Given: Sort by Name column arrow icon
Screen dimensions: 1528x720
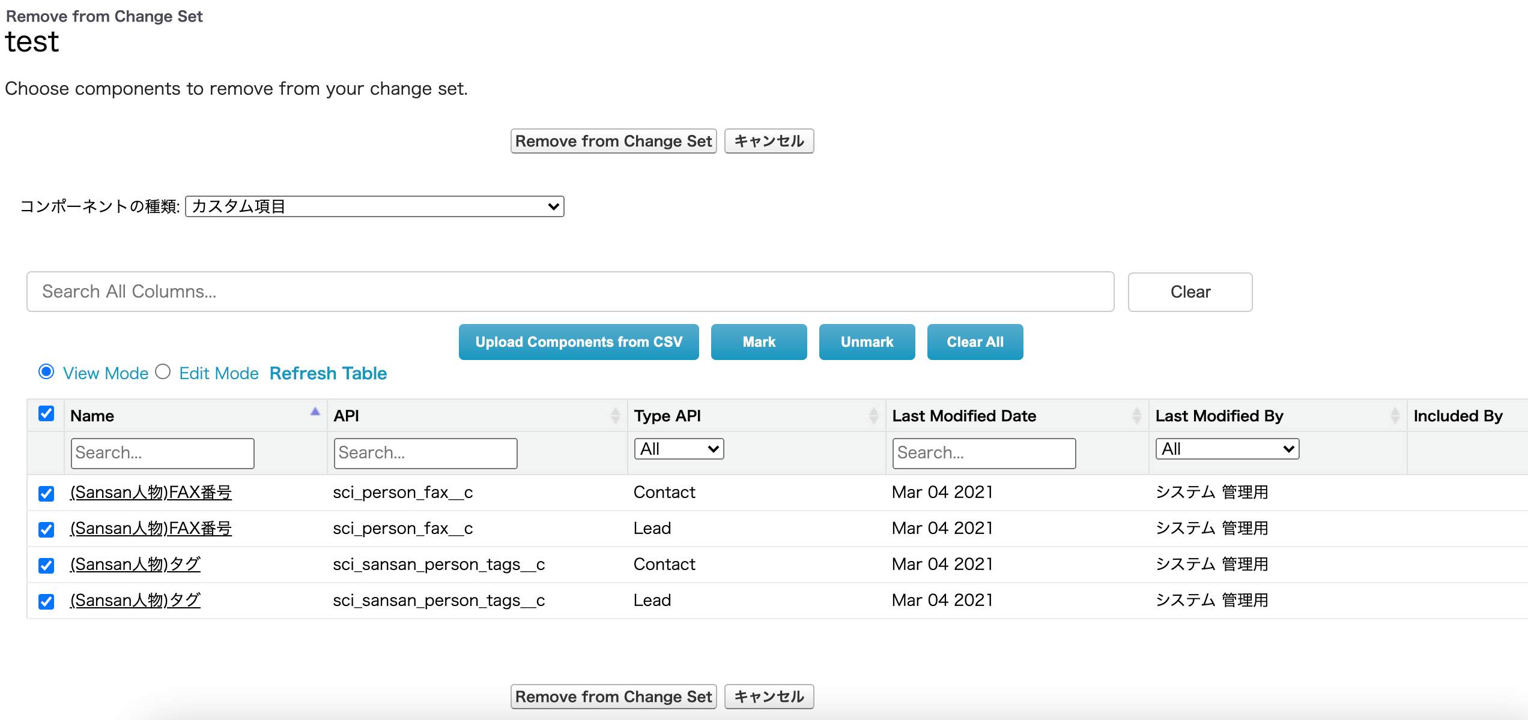Looking at the screenshot, I should click(x=315, y=412).
